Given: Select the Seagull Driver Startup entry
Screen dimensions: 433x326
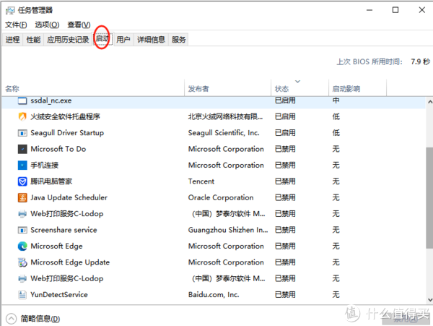Looking at the screenshot, I should pyautogui.click(x=67, y=133).
